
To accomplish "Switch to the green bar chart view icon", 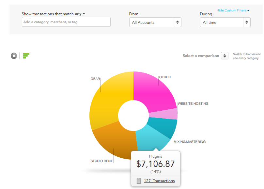I will click(26, 55).
